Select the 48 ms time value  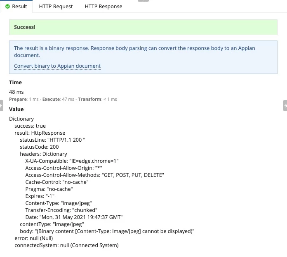16,92
